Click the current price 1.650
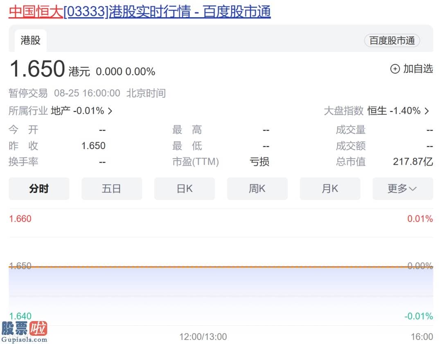Screen dimensions: 442x344 coord(37,68)
